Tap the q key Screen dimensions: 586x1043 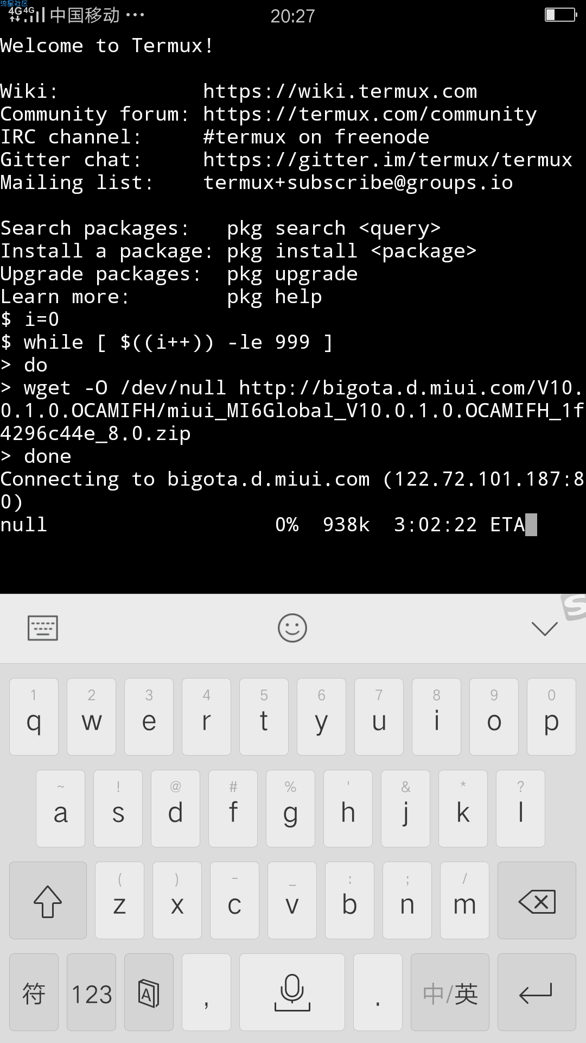(x=34, y=717)
